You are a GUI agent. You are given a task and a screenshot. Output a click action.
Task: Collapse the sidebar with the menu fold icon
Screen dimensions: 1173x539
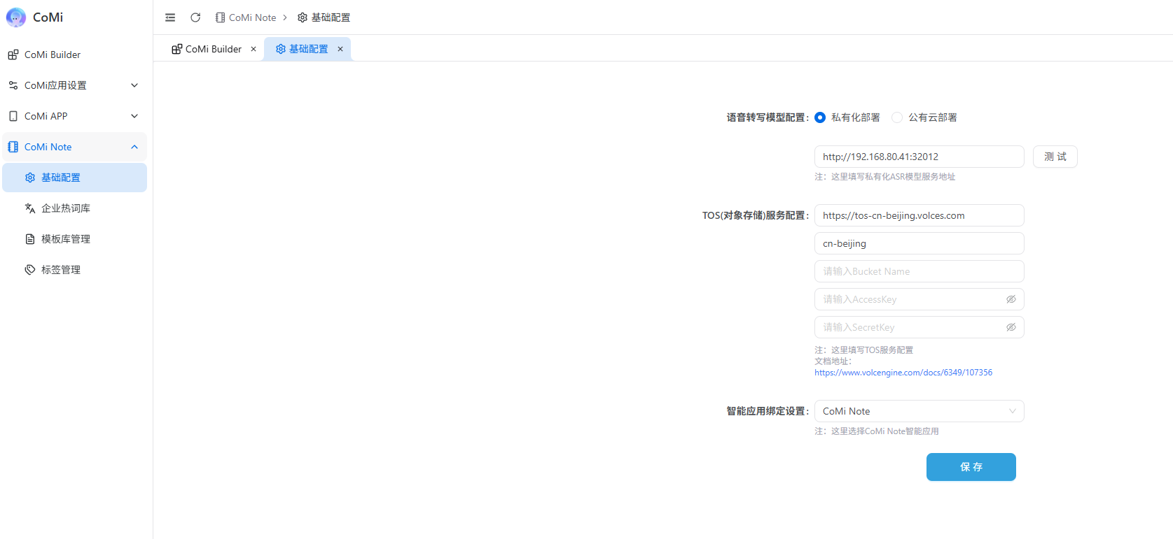(x=170, y=17)
